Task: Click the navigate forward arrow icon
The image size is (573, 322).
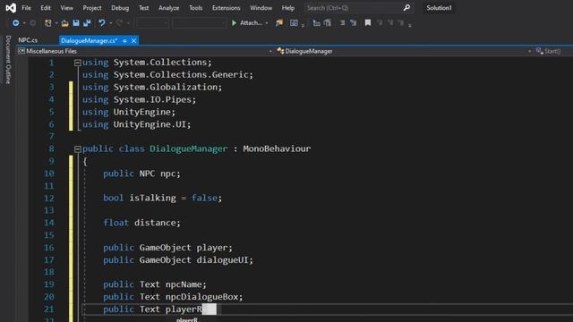Action: point(32,23)
